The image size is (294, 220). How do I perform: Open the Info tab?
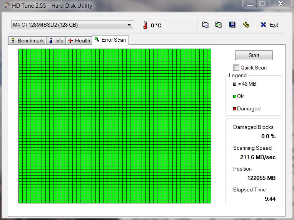(x=56, y=41)
